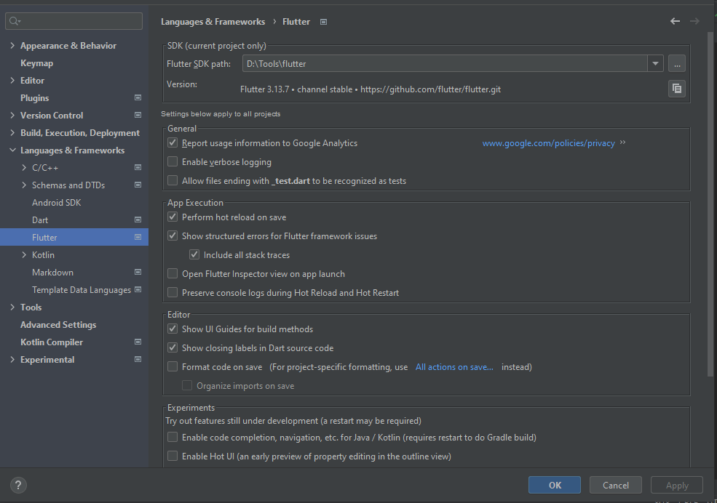The width and height of the screenshot is (717, 503).
Task: Uncheck Show UI Guides for build methods
Action: tap(172, 329)
